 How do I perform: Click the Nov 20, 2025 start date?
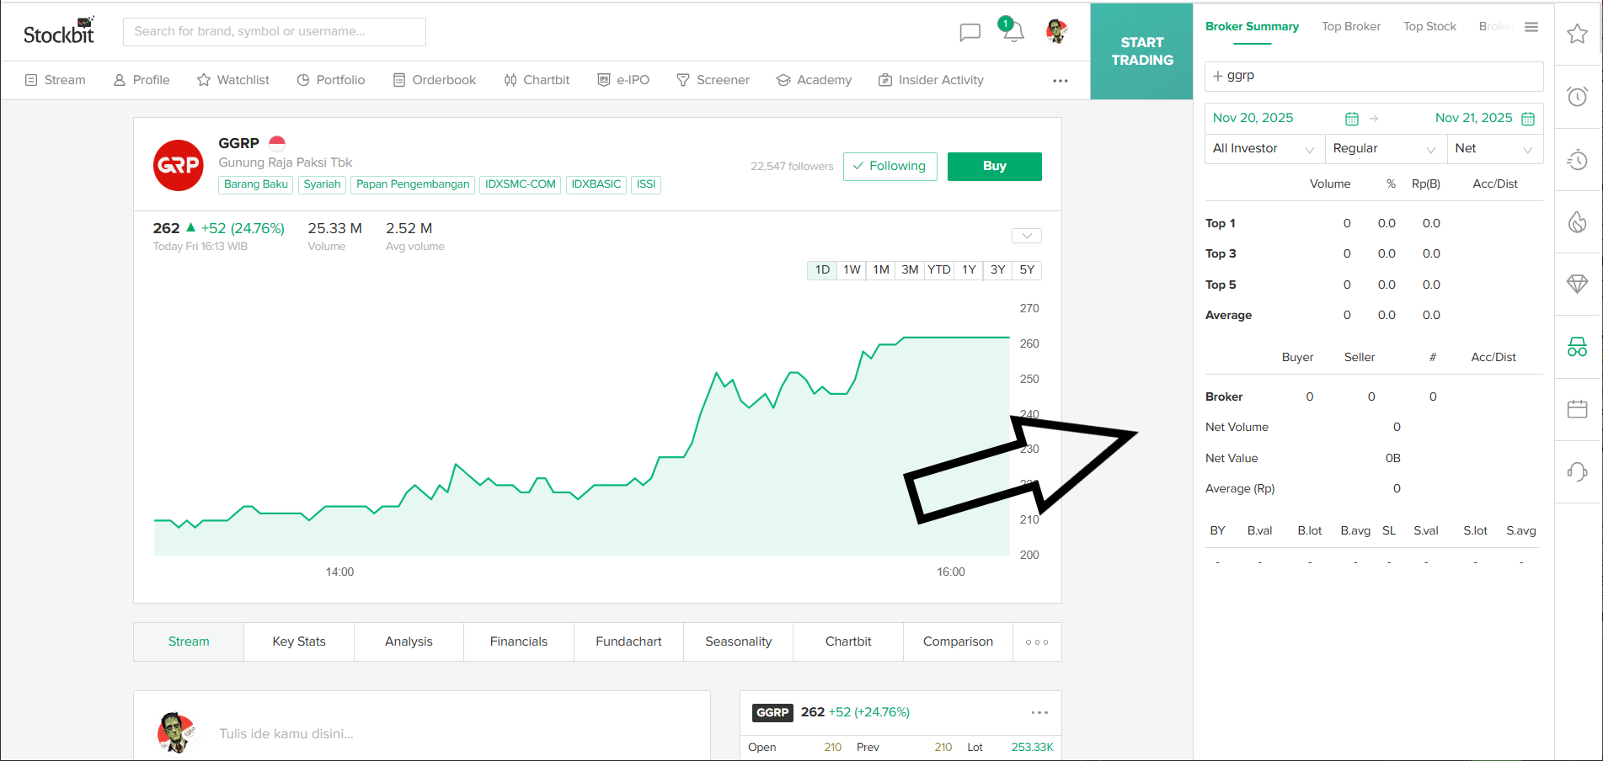tap(1253, 118)
